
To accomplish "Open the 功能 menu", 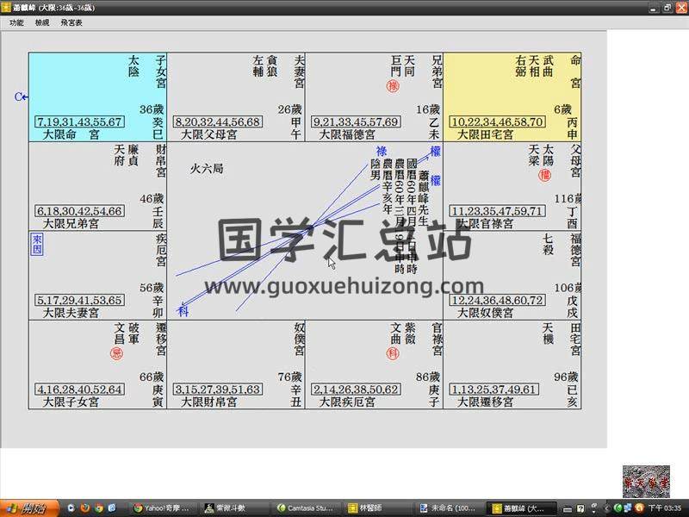I will click(16, 22).
